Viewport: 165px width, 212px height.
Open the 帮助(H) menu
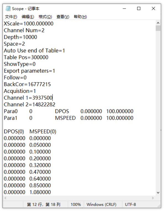80,17
